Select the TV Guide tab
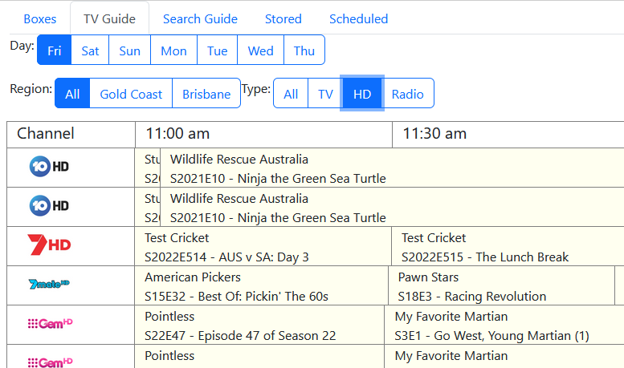The image size is (624, 368). tap(109, 18)
